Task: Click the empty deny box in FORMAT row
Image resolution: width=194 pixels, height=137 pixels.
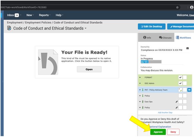Action: pos(185,77)
